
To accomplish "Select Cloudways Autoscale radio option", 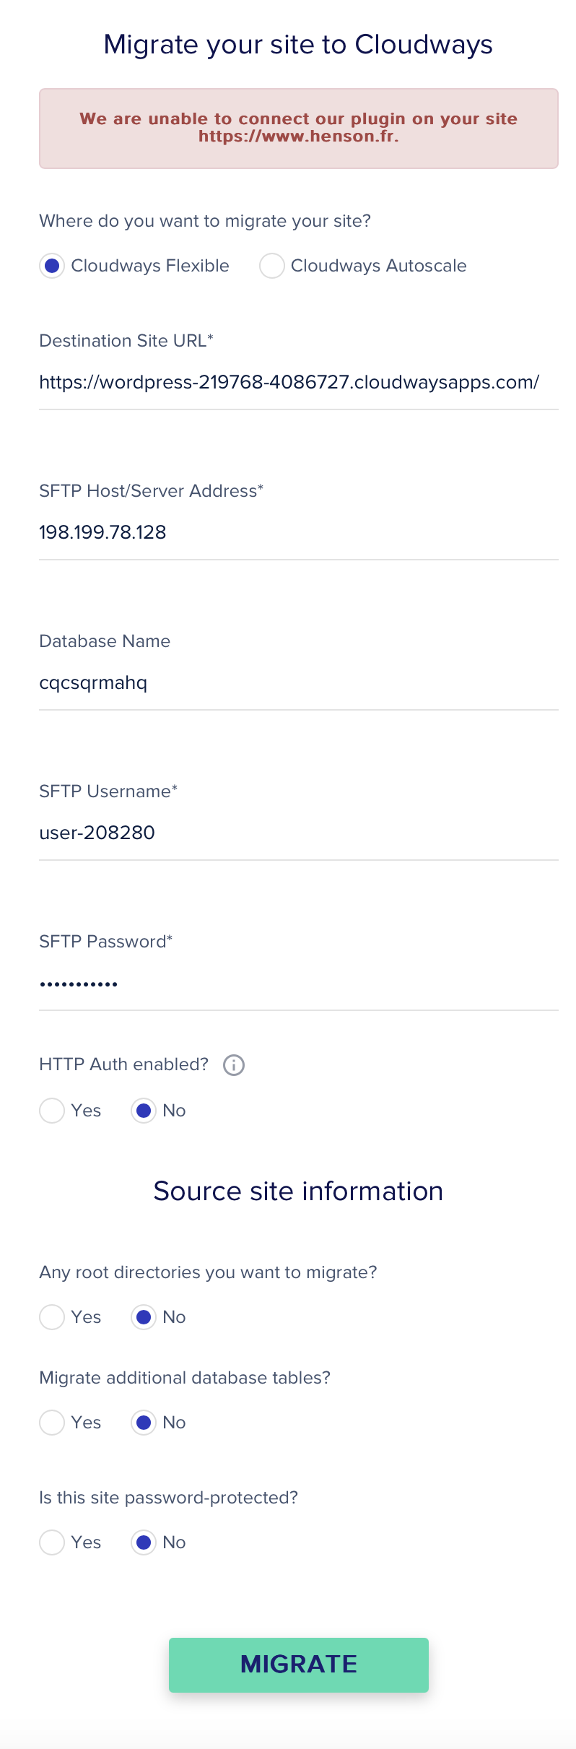I will (271, 266).
